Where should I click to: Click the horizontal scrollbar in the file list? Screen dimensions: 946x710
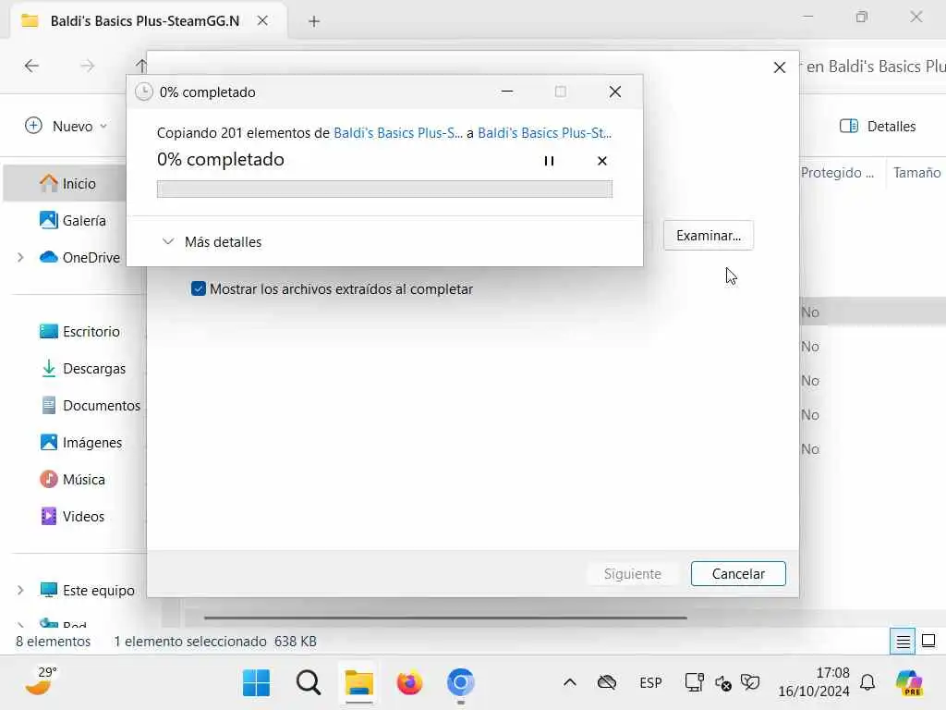[445, 618]
